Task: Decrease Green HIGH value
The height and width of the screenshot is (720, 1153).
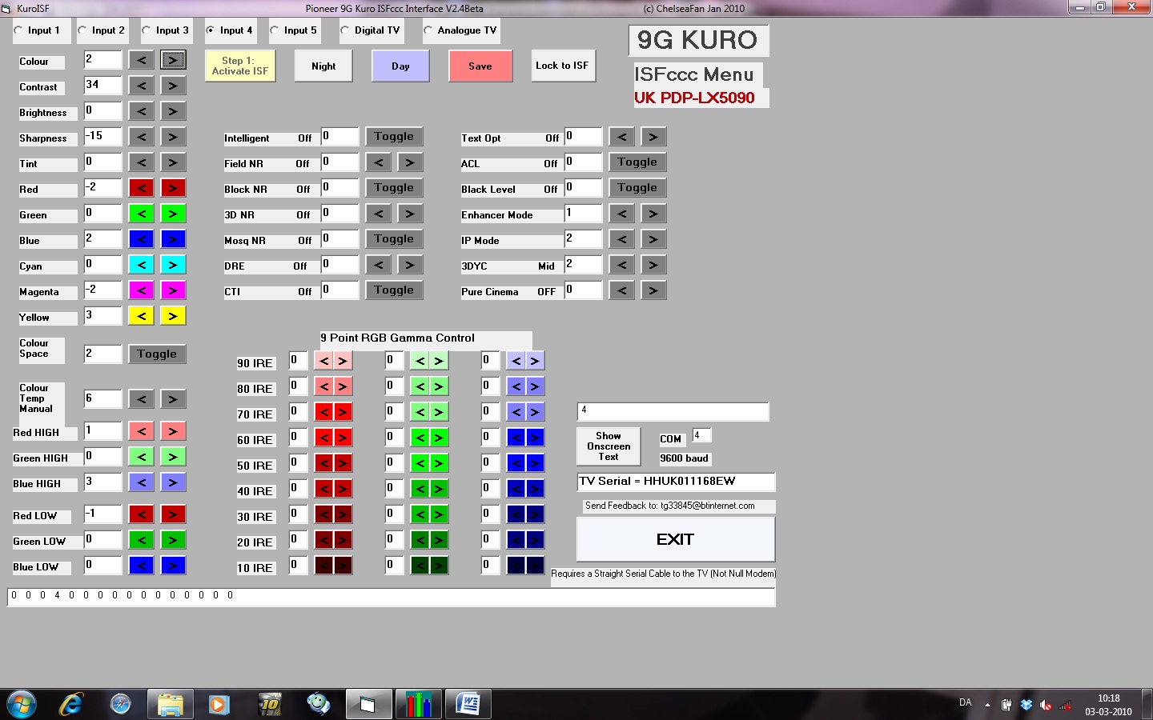Action: pyautogui.click(x=141, y=457)
